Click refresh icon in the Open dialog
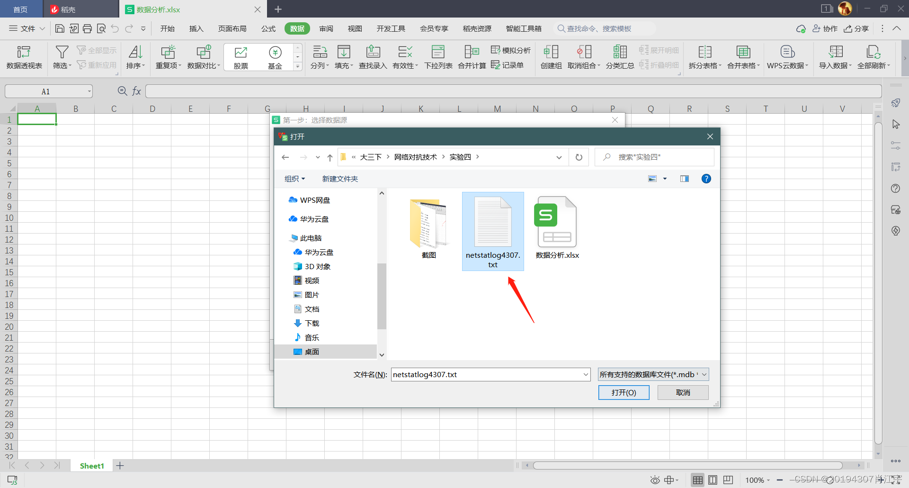Image resolution: width=909 pixels, height=488 pixels. pos(579,157)
